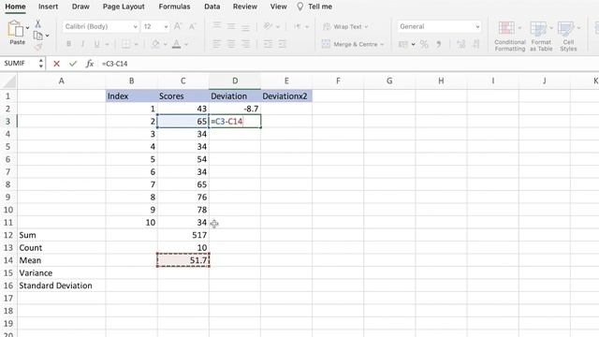Confirm formula with green checkmark
The height and width of the screenshot is (337, 599).
[x=73, y=64]
